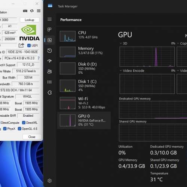Image resolution: width=187 pixels, height=187 pixels.
Task: Toggle the DirectCompute checkbox
Action: tap(0, 123)
